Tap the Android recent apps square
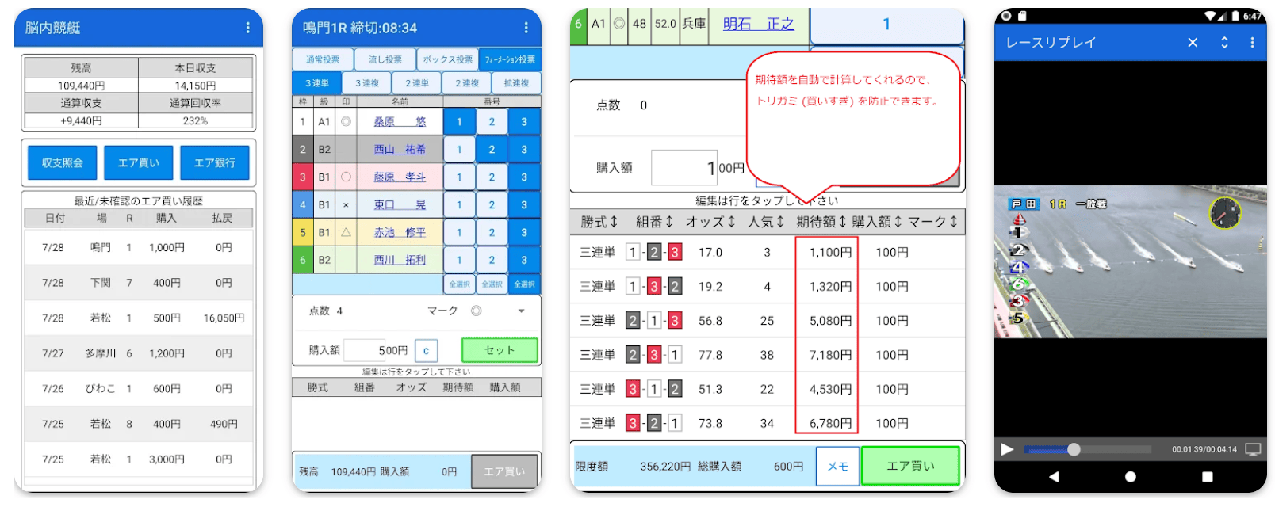This screenshot has width=1275, height=507. [1208, 477]
